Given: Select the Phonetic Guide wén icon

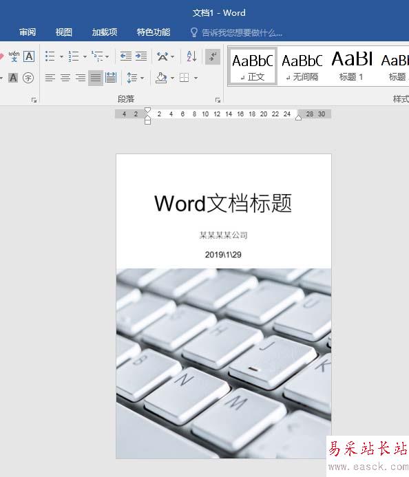Looking at the screenshot, I should click(14, 56).
